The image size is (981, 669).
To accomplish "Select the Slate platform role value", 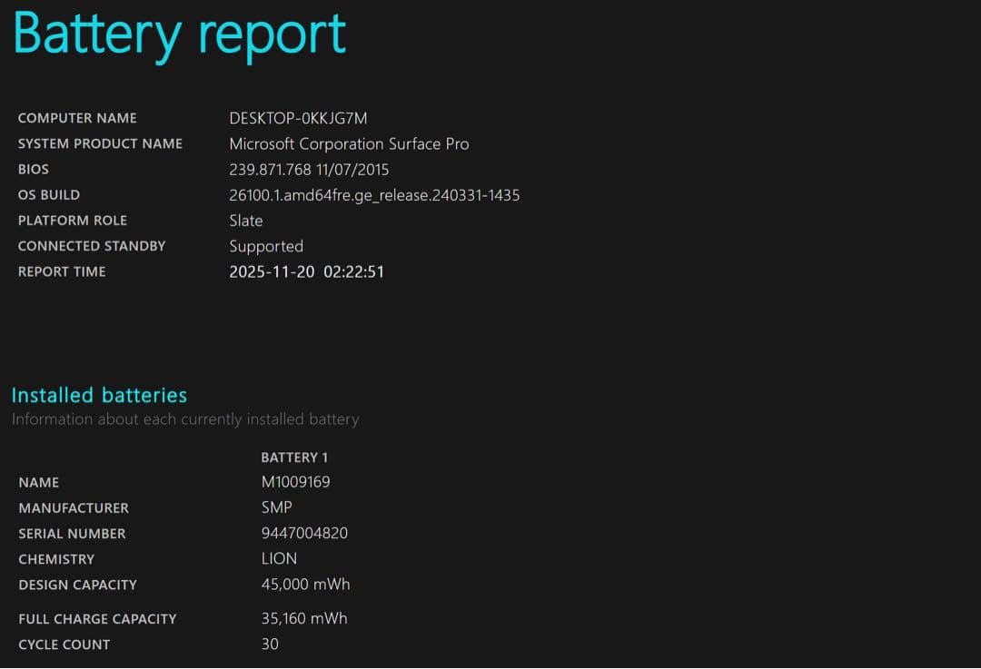I will click(245, 221).
